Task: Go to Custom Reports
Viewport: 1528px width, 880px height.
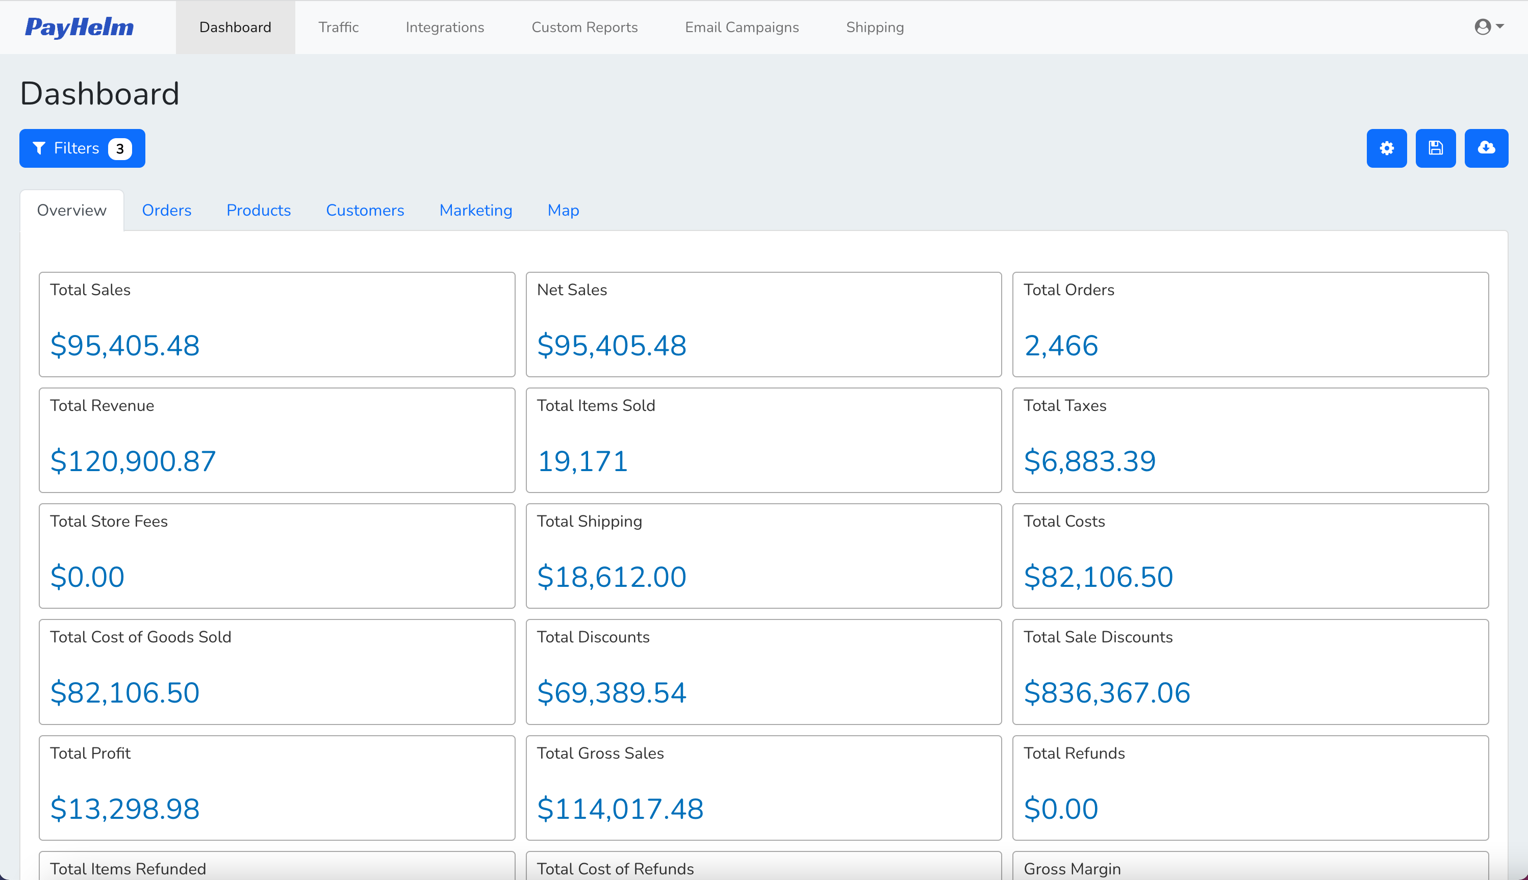Action: click(x=584, y=27)
